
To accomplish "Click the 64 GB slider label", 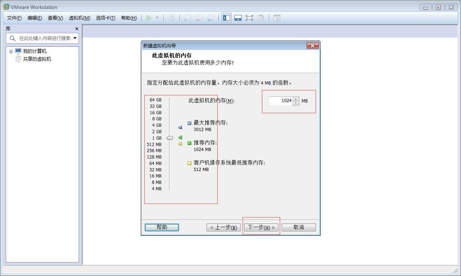I will (x=155, y=100).
